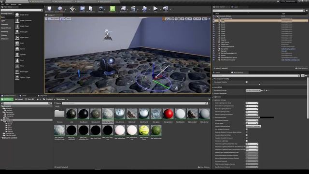Toggle visibility of Atmospheric Fog actor
The width and height of the screenshot is (309, 174).
pos(213,18)
